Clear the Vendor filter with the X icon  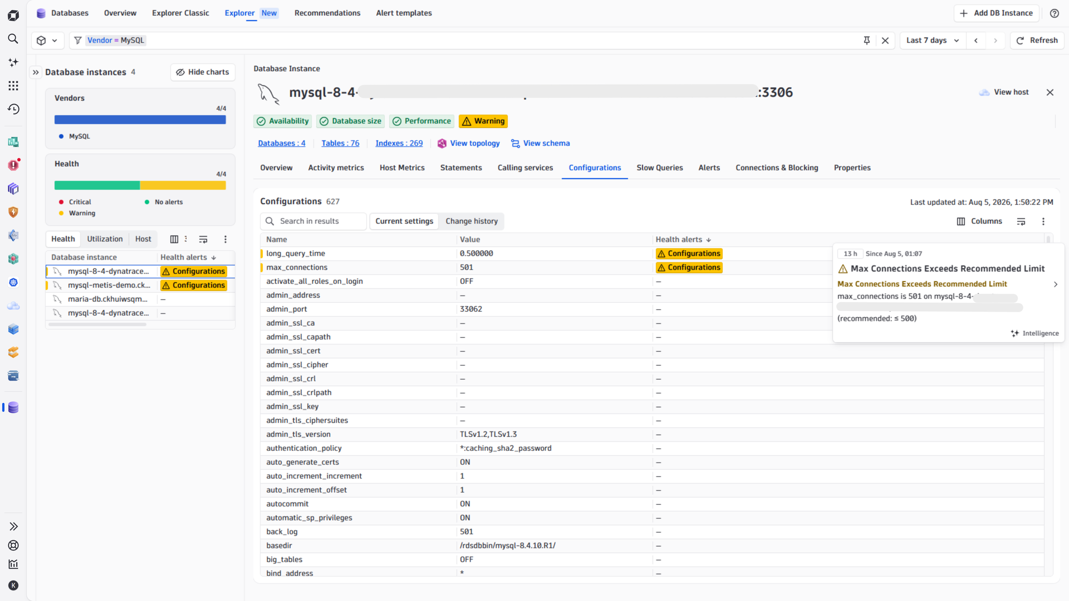pyautogui.click(x=885, y=40)
